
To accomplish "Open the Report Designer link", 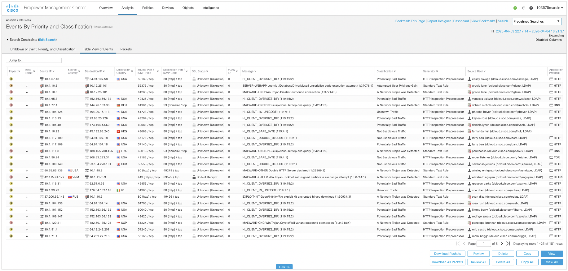I will click(439, 21).
